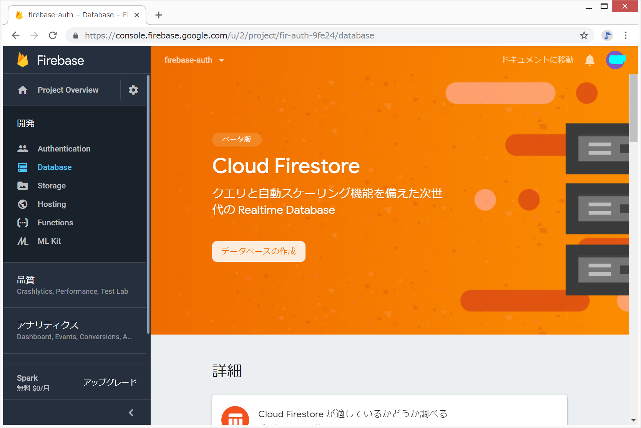Click the Authentication people icon
This screenshot has width=641, height=428.
click(23, 149)
